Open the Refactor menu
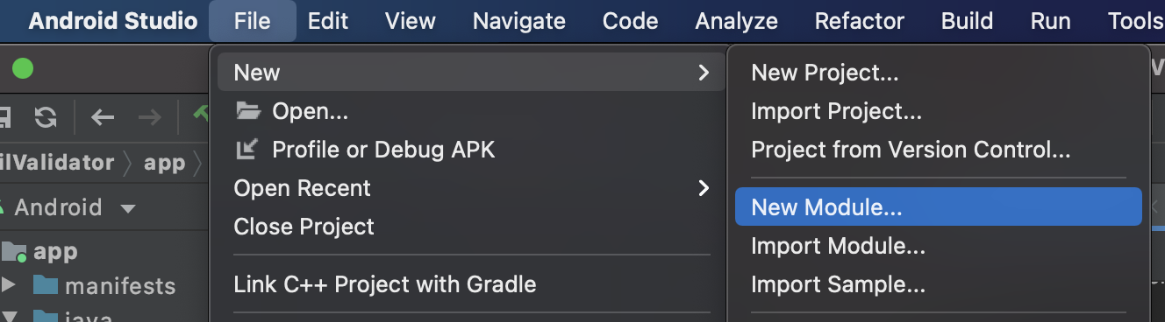 pyautogui.click(x=859, y=21)
